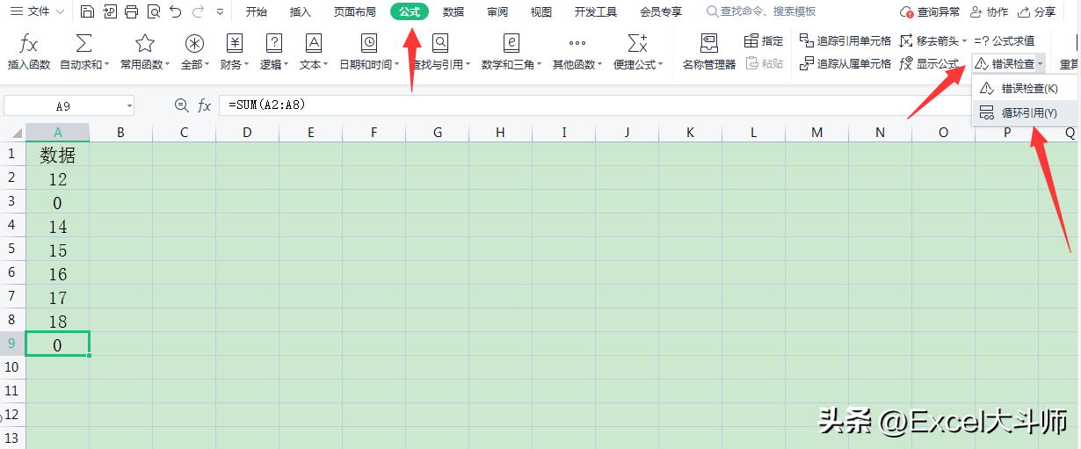Click the zoom magnifier icon beside fx
This screenshot has width=1081, height=449.
(182, 105)
